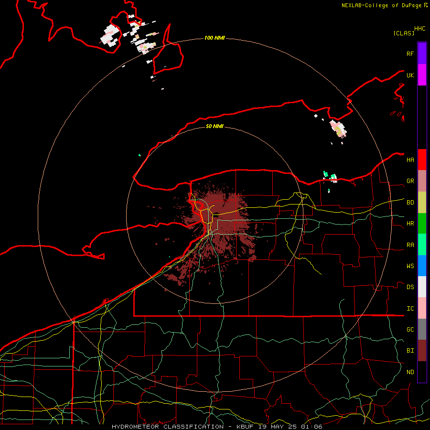Click the "BD" legend label
430x430 pixels.
point(410,203)
